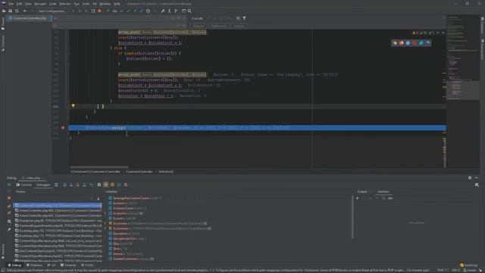Open the File menu
This screenshot has width=485, height=273.
pyautogui.click(x=11, y=4)
